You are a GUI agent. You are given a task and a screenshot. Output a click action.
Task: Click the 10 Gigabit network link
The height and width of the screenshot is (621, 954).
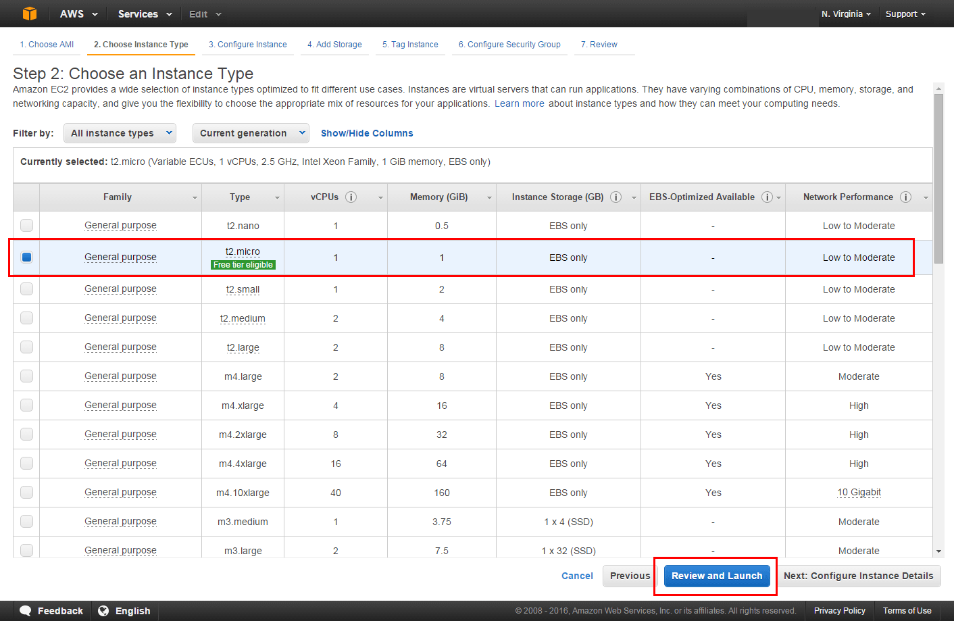859,492
